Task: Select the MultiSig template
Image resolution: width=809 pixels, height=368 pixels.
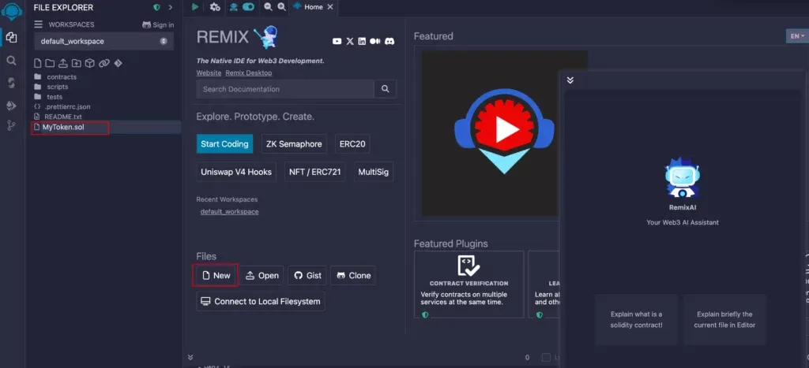Action: pos(373,172)
